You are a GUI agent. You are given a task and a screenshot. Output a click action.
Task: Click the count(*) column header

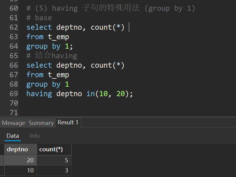click(54, 149)
